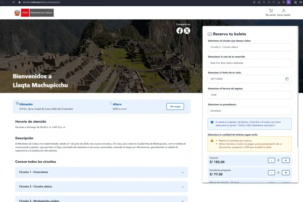Share the page on Facebook

(180, 30)
